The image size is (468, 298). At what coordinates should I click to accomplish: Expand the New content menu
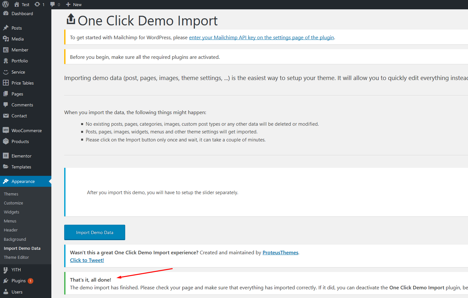74,5
